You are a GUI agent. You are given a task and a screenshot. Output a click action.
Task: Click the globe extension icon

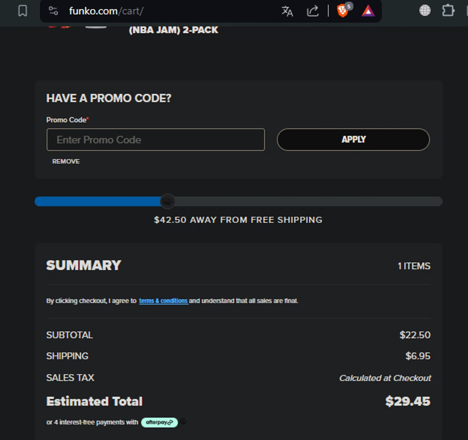(425, 11)
